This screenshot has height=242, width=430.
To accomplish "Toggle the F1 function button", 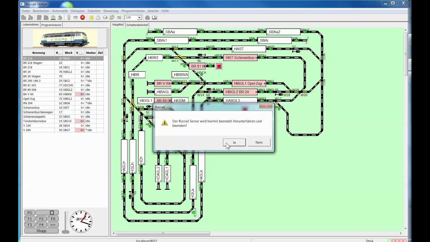I will point(30,219).
